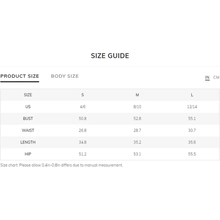Image resolution: width=220 pixels, height=220 pixels.
Task: Click the LENGTH row label
Action: tap(28, 142)
